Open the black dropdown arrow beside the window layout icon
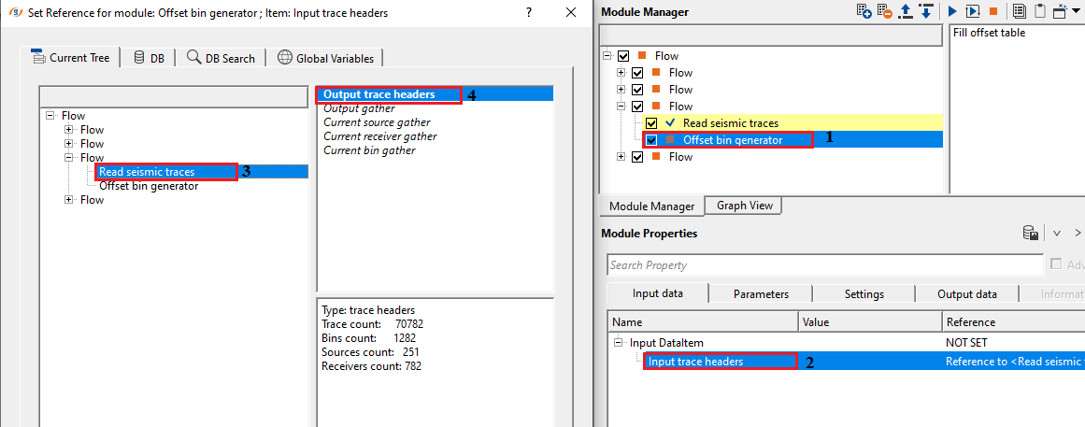 [1074, 12]
